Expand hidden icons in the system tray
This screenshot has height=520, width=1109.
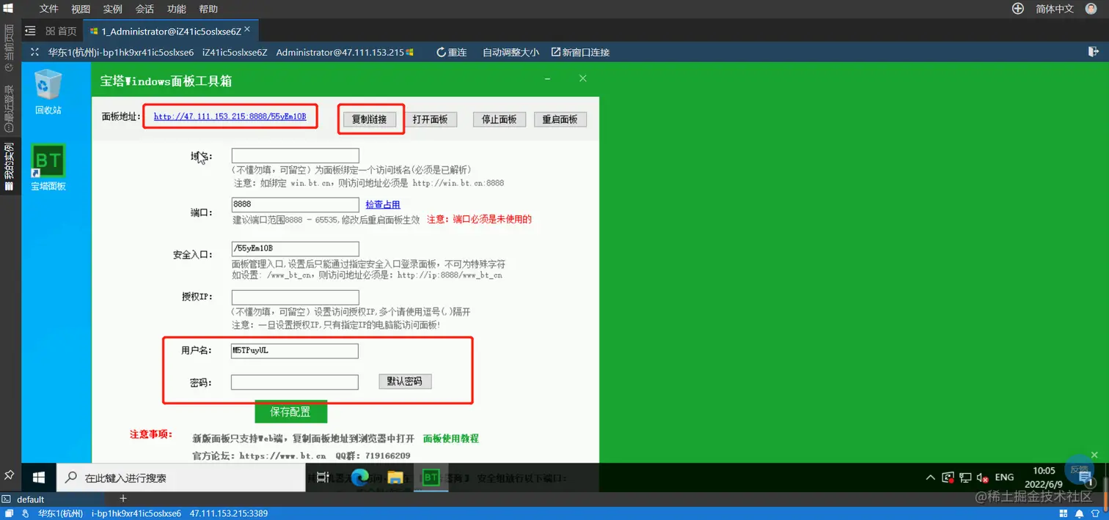click(930, 478)
